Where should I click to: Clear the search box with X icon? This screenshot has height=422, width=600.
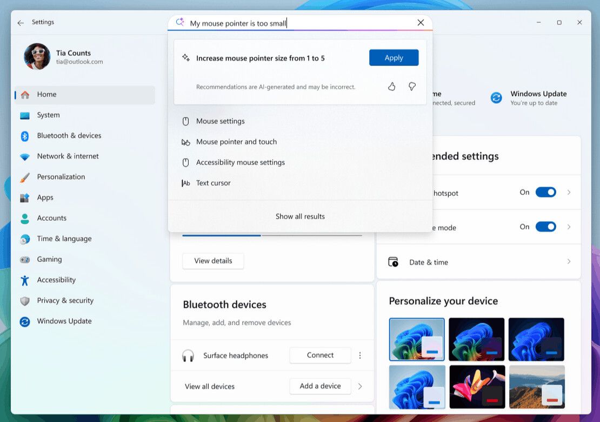421,23
